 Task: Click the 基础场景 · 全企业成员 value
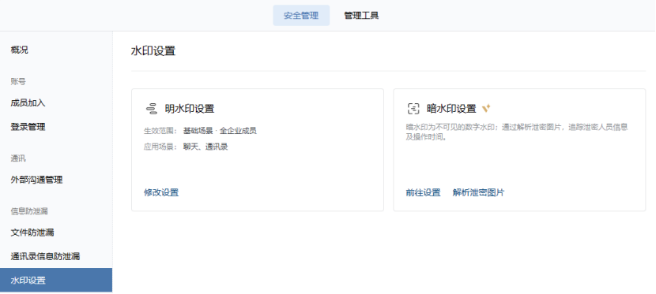tap(220, 131)
